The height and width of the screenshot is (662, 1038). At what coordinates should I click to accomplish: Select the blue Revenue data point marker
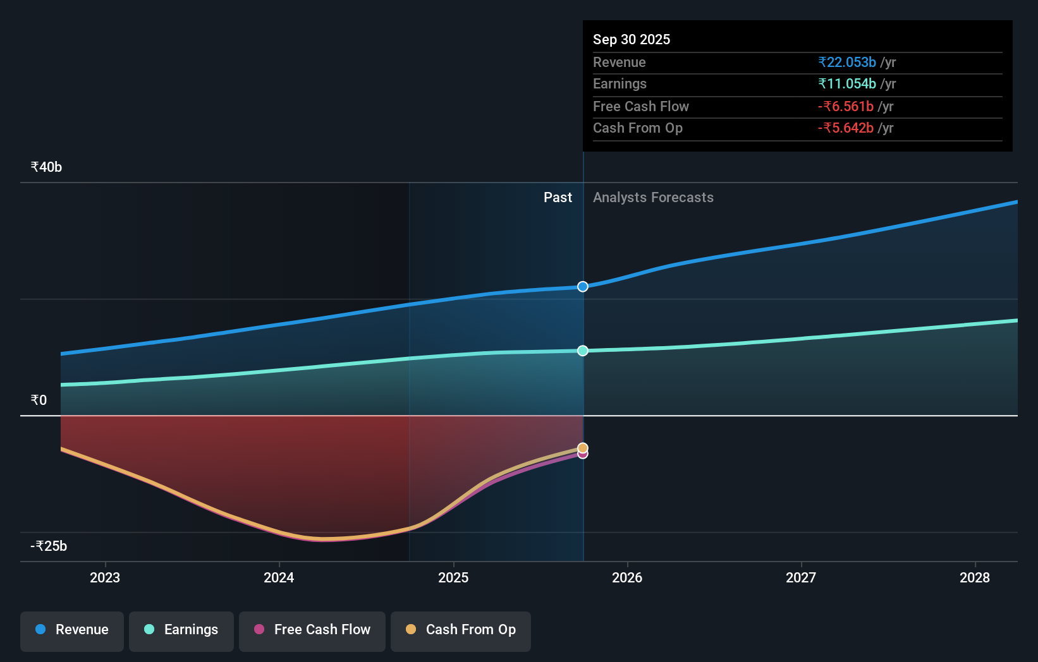click(x=582, y=286)
